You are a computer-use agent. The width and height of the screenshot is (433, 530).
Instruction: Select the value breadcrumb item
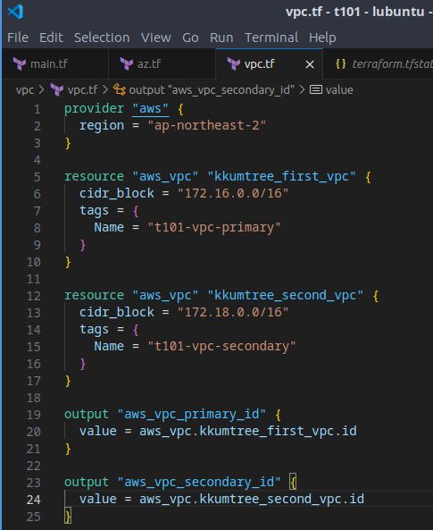pyautogui.click(x=339, y=90)
